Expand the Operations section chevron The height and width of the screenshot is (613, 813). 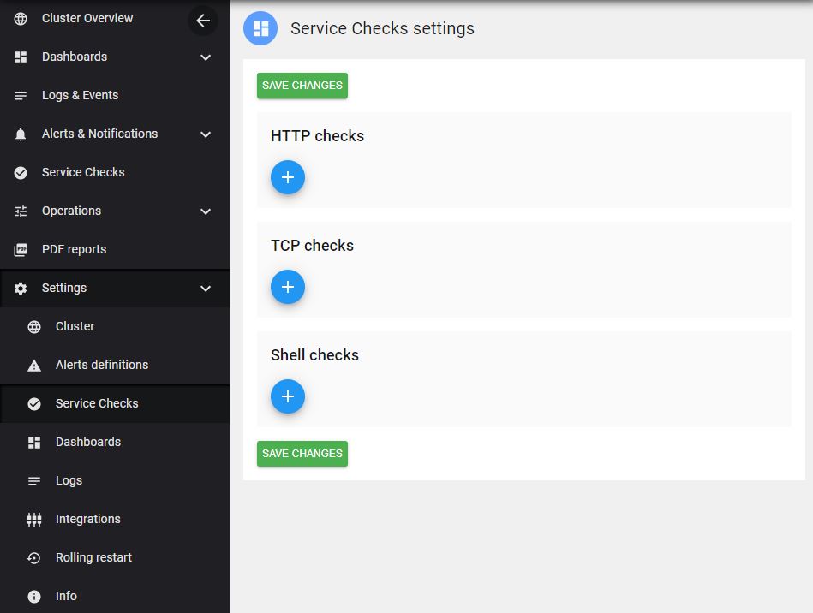coord(206,211)
